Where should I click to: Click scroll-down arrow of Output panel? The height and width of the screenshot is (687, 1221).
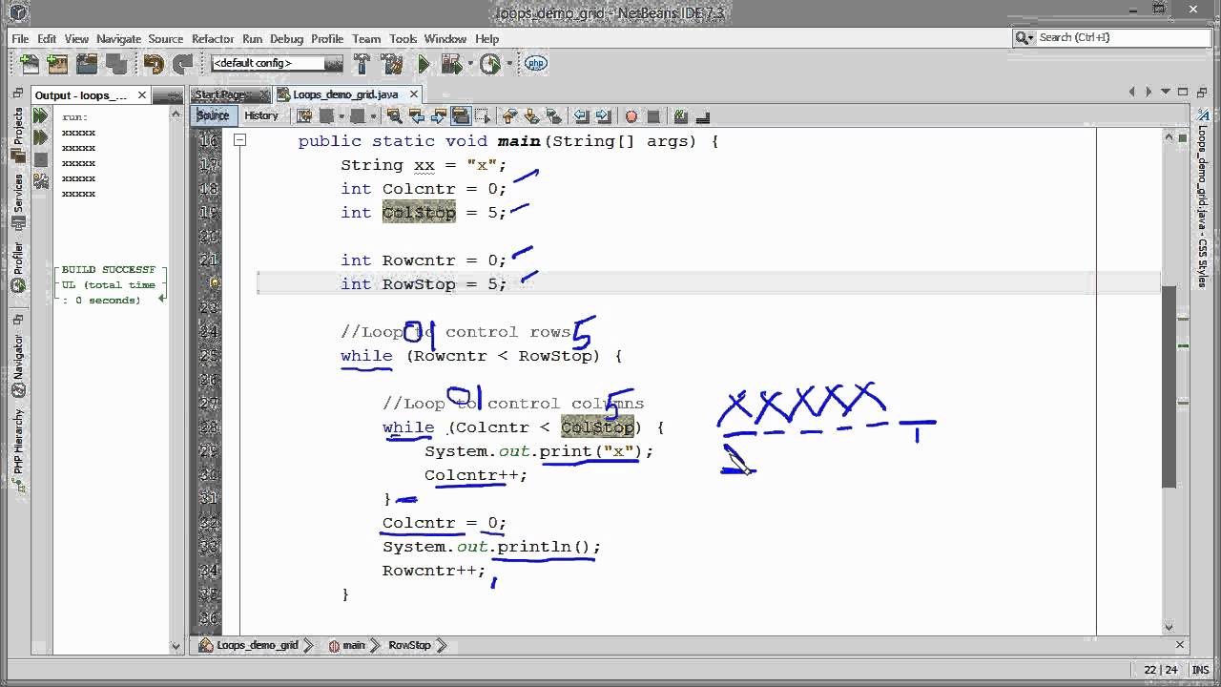[x=176, y=645]
